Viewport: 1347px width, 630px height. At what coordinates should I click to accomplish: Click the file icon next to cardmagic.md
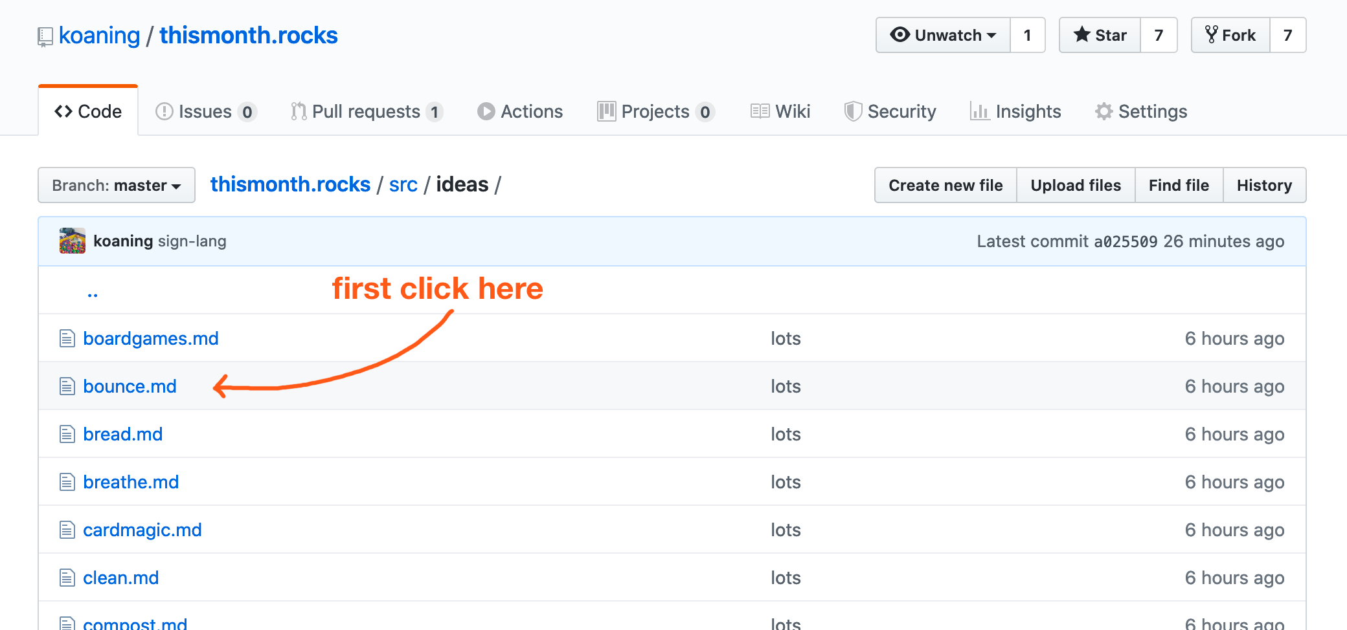[67, 530]
